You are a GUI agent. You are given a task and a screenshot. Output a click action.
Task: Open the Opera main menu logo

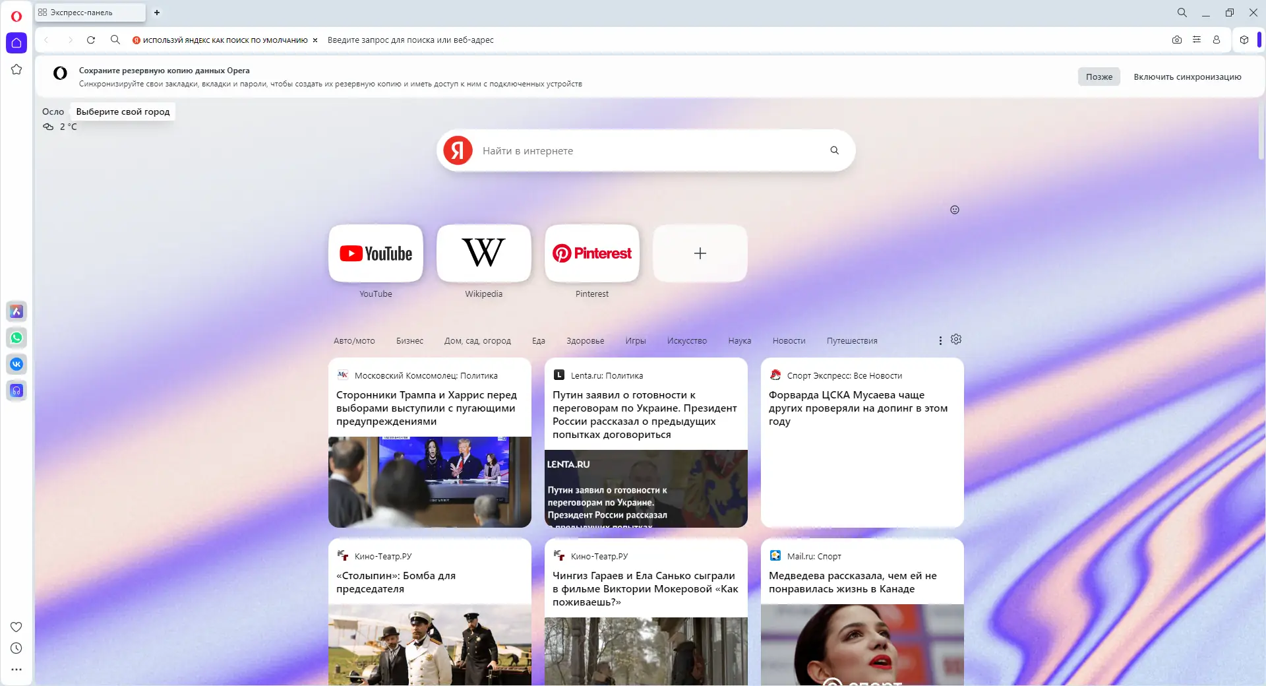click(16, 16)
